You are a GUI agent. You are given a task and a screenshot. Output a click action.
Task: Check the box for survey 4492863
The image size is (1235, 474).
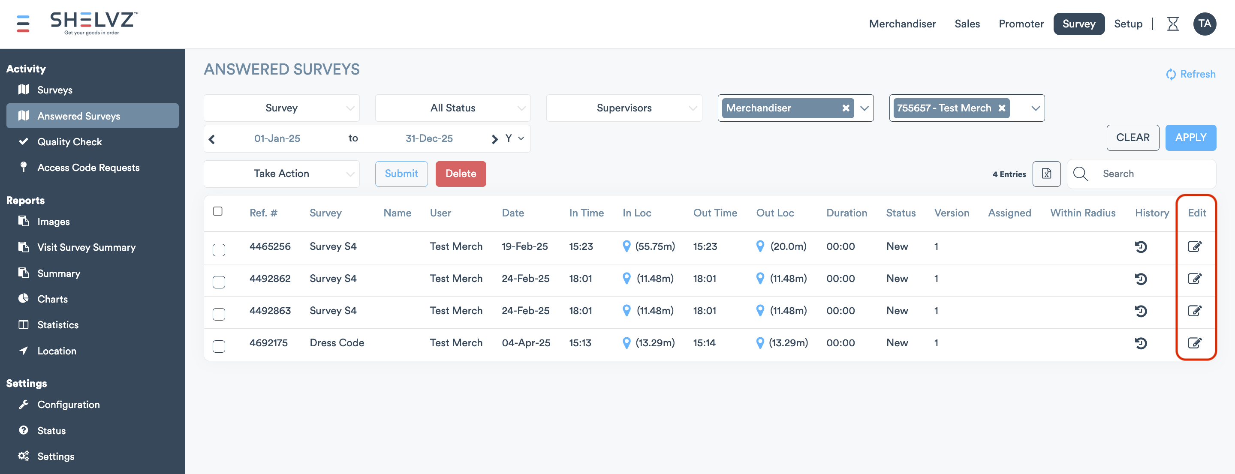tap(219, 315)
